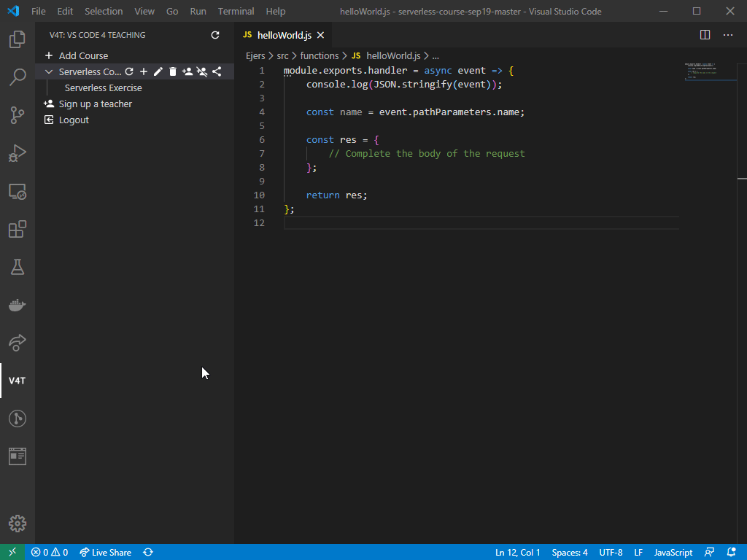The height and width of the screenshot is (560, 747).
Task: Open the Git Graph circular icon view
Action: point(18,419)
